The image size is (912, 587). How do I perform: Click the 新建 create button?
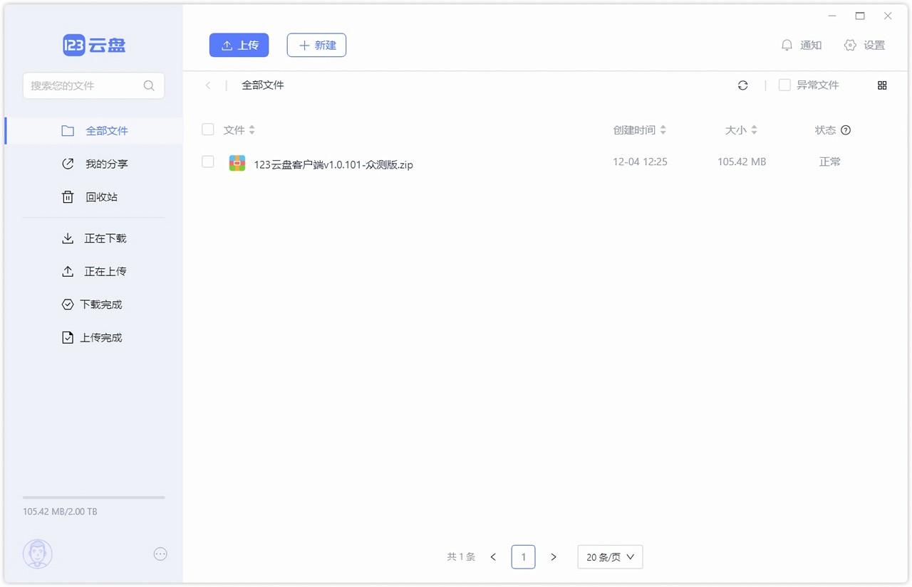pos(316,46)
